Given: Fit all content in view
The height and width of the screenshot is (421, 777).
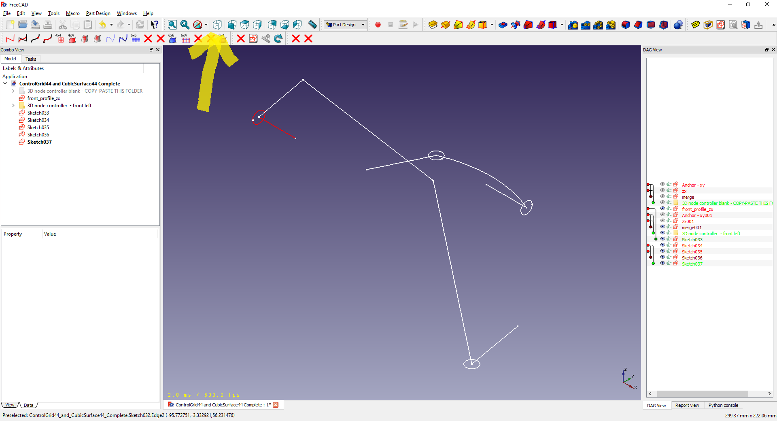Looking at the screenshot, I should (x=172, y=25).
